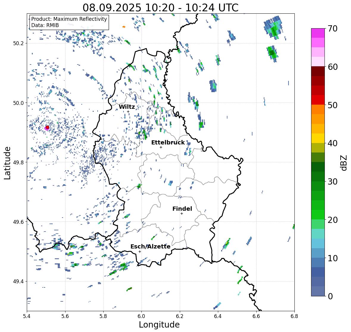The image size is (351, 332).
Task: Click the longitude tick 6.2
Action: pos(180,316)
